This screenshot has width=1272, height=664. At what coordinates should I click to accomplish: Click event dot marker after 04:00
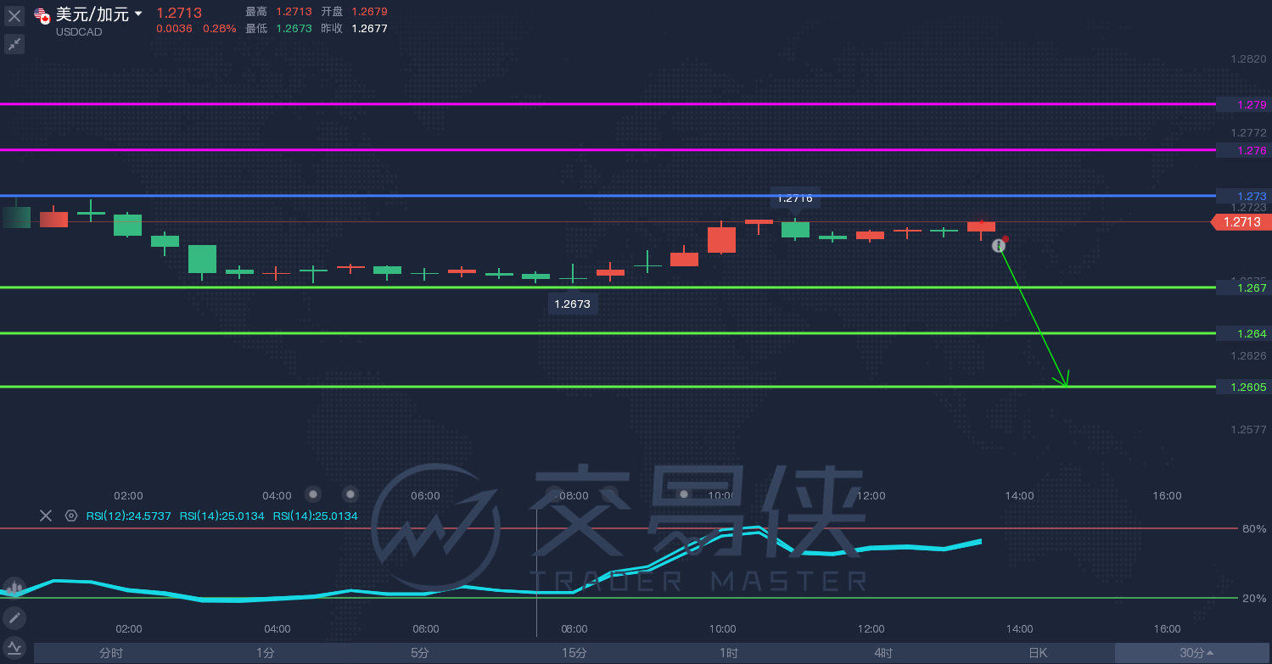313,494
